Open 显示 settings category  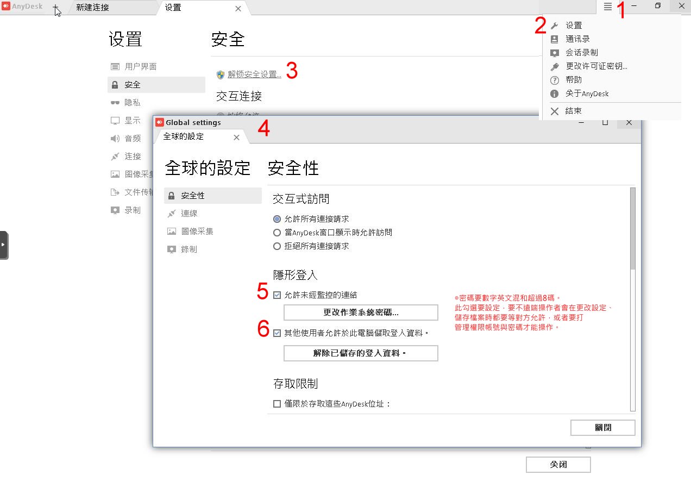pyautogui.click(x=133, y=120)
